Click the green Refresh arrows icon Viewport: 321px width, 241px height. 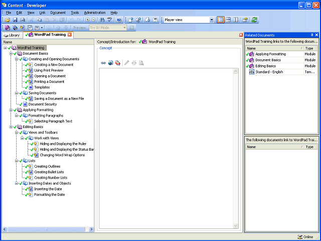(254, 20)
